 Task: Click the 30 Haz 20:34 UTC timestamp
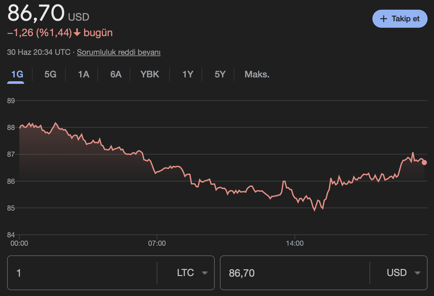(39, 52)
